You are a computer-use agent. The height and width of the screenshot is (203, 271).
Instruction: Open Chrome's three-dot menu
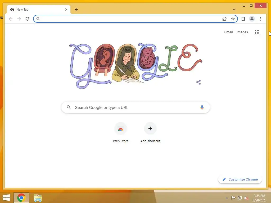(260, 19)
